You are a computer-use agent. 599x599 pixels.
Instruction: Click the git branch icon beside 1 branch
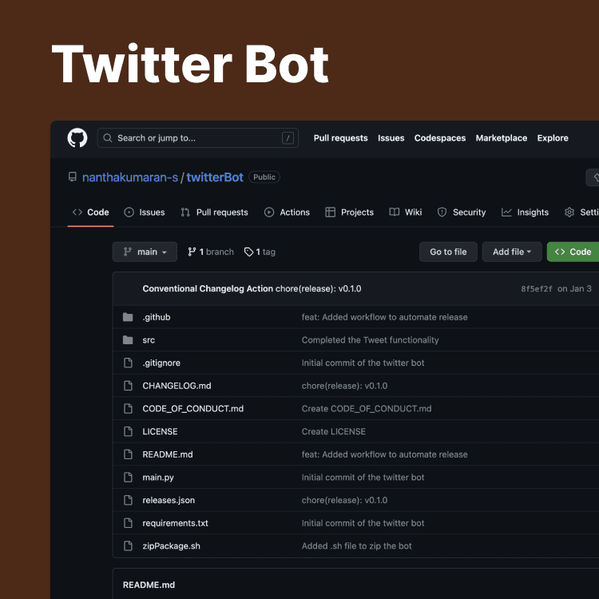click(x=192, y=252)
